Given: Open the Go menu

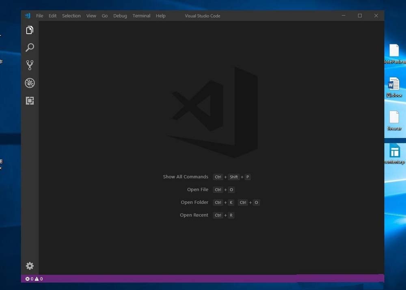Looking at the screenshot, I should pos(105,16).
